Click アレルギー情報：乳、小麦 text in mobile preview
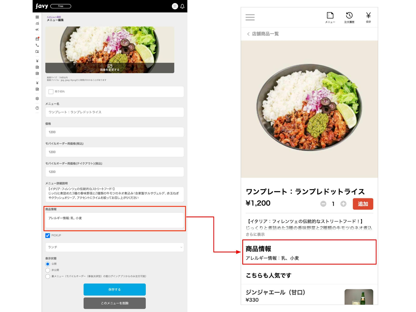The image size is (416, 312). [x=272, y=258]
